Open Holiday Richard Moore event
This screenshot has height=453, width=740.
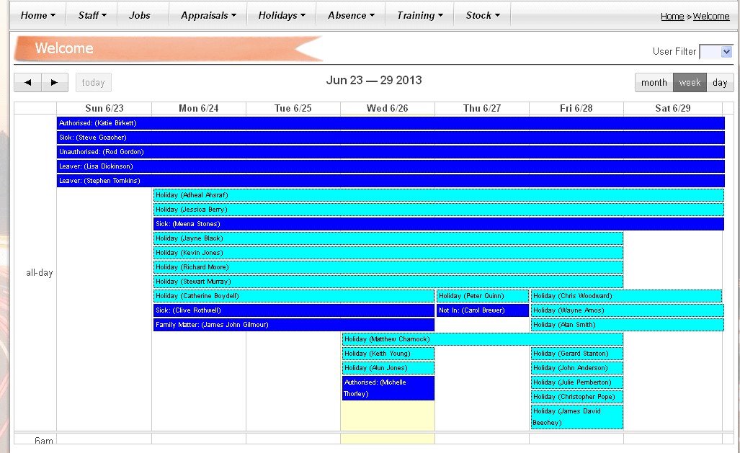388,267
